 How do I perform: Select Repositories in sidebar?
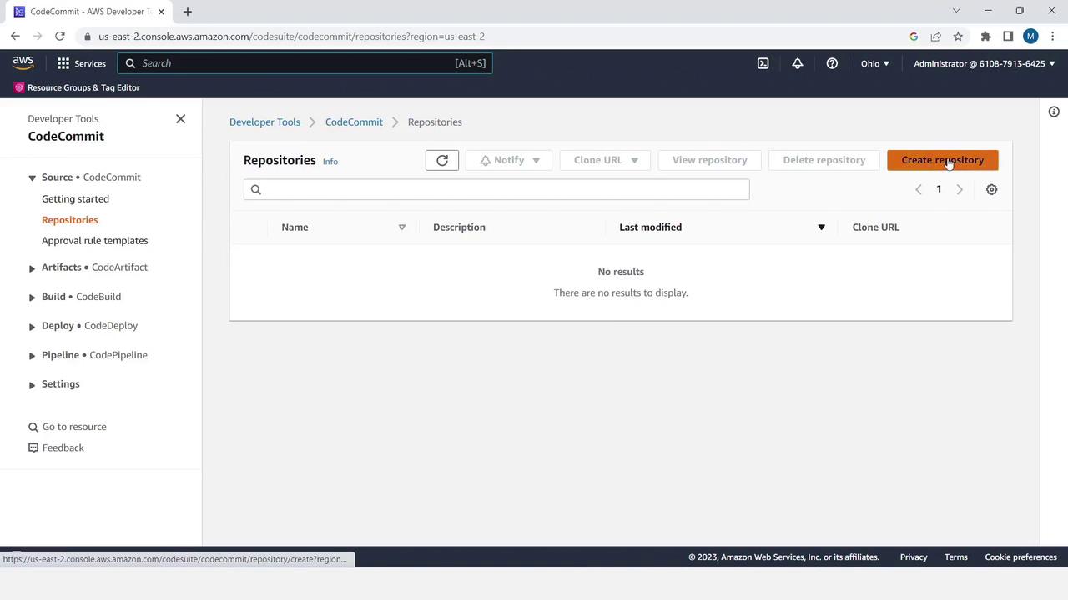tap(70, 220)
